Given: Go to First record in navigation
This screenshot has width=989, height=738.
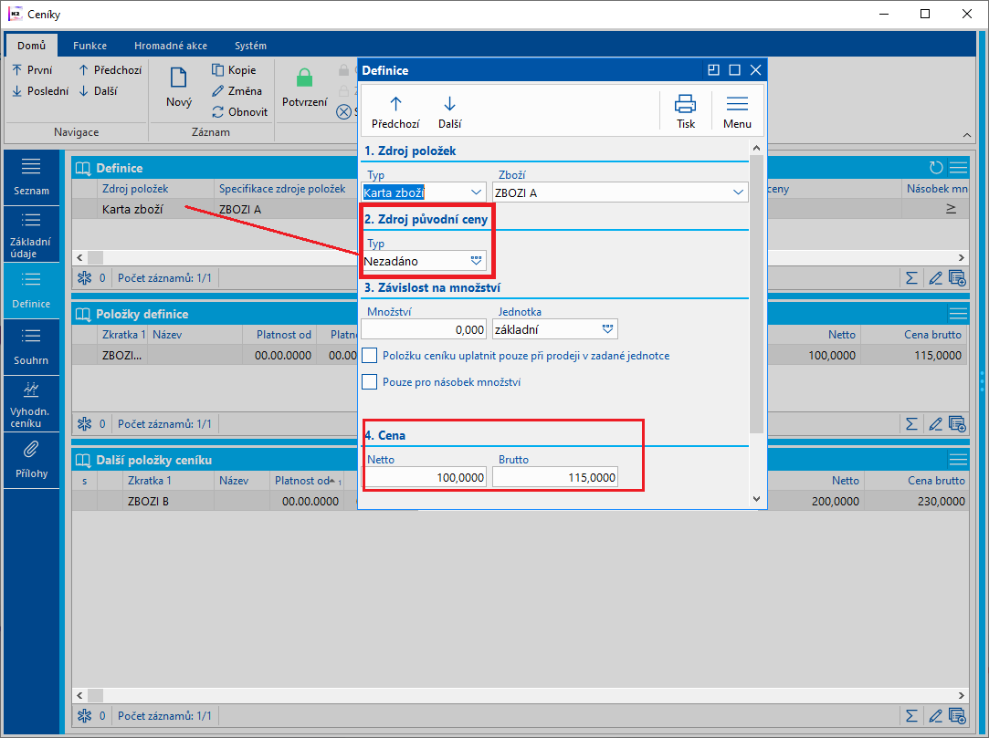Looking at the screenshot, I should (x=32, y=70).
